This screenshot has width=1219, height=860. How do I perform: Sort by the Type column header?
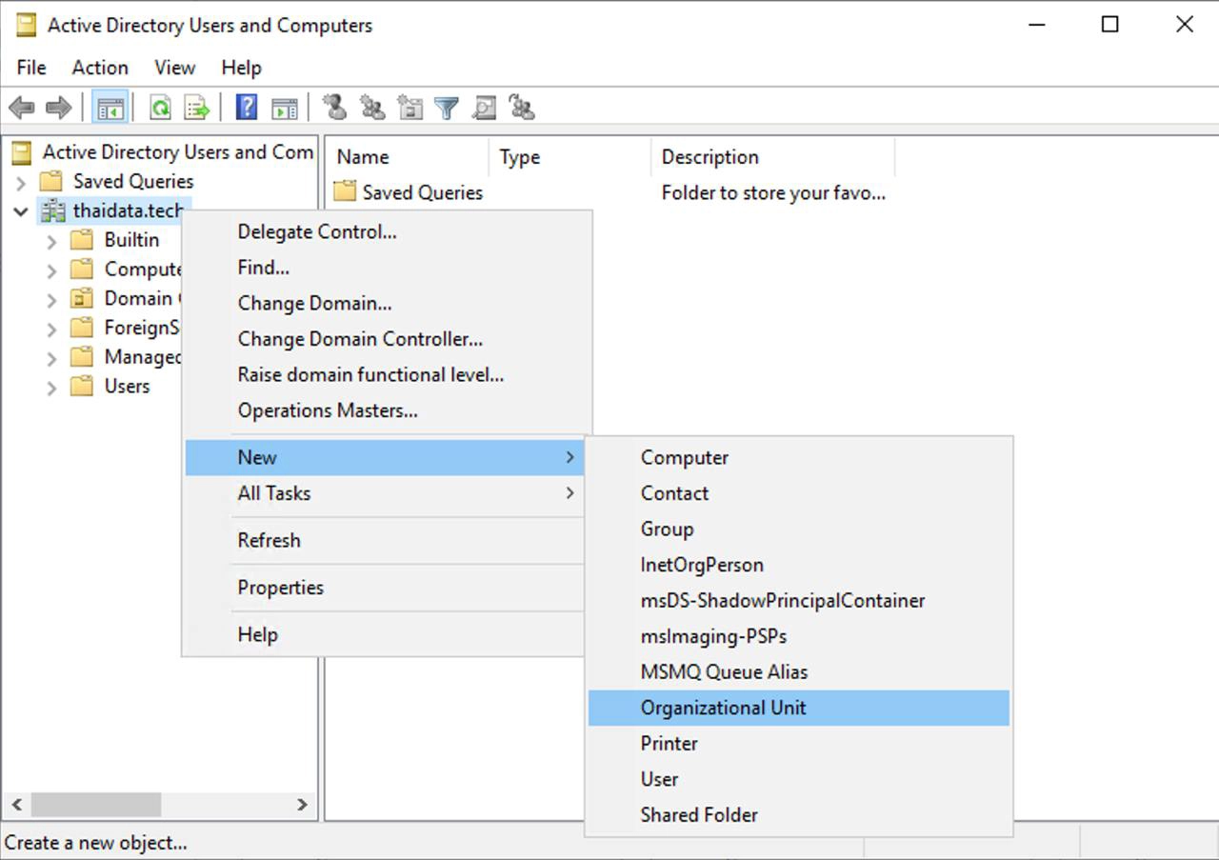(570, 157)
